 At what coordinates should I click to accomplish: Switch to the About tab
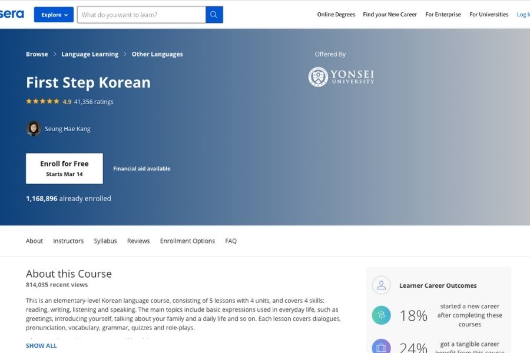point(34,241)
